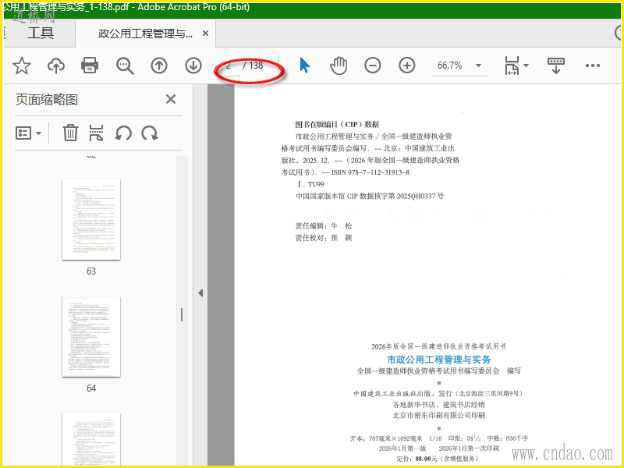
Task: Close the open document tab
Action: coord(205,34)
